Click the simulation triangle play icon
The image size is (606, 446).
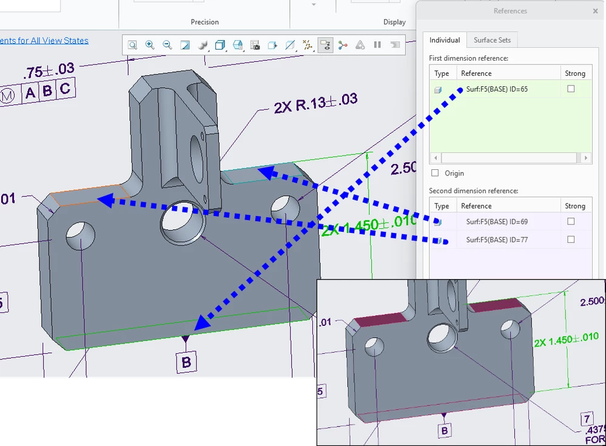click(x=360, y=46)
